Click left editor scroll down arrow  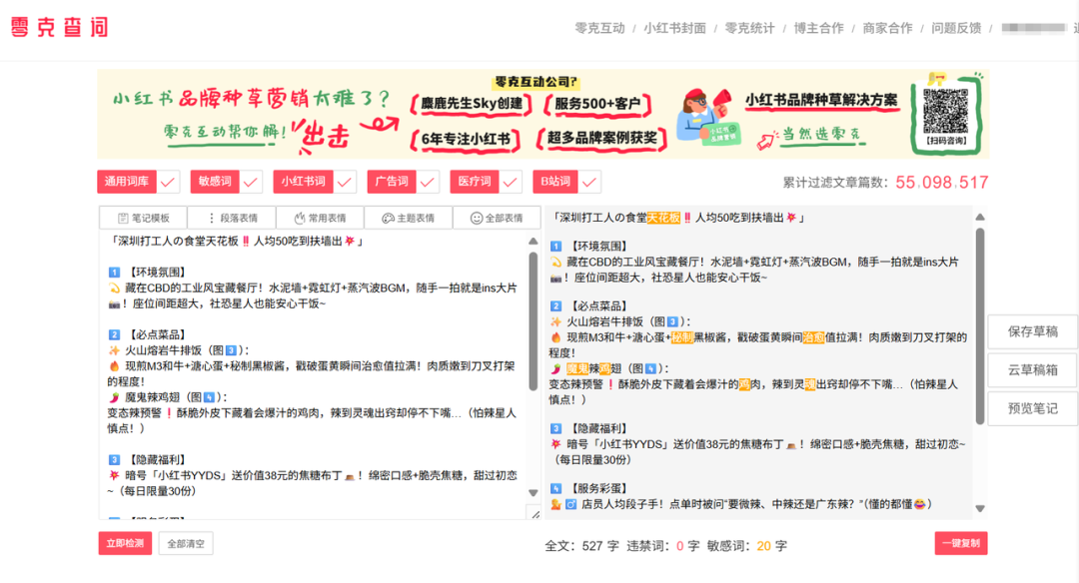click(x=533, y=493)
